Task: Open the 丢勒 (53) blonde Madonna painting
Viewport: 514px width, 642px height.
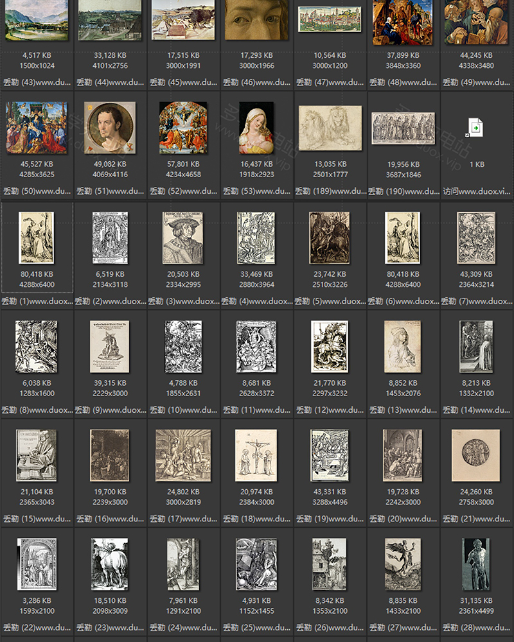Action: pos(256,128)
